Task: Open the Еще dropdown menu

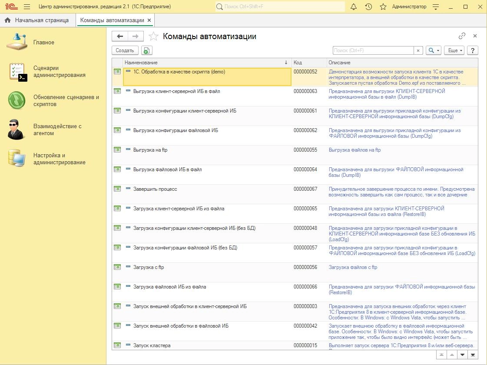Action: [x=455, y=50]
